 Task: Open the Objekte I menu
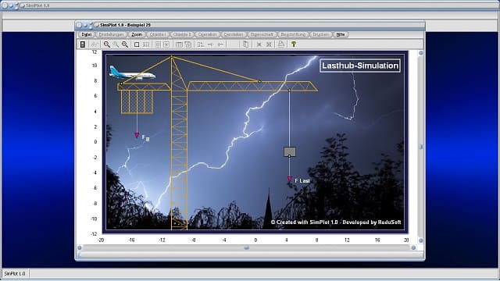point(158,34)
